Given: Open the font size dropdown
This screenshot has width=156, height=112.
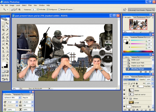Looking at the screenshot, I should click(x=17, y=102).
